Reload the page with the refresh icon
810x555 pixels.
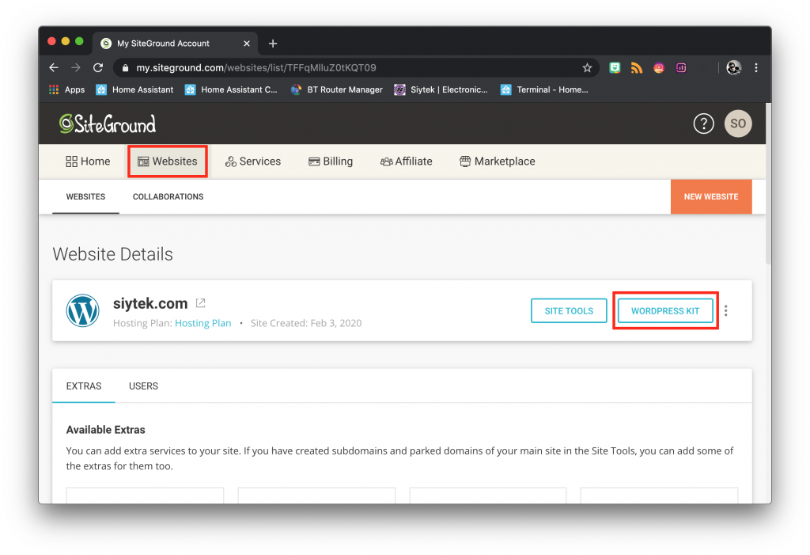[x=98, y=68]
